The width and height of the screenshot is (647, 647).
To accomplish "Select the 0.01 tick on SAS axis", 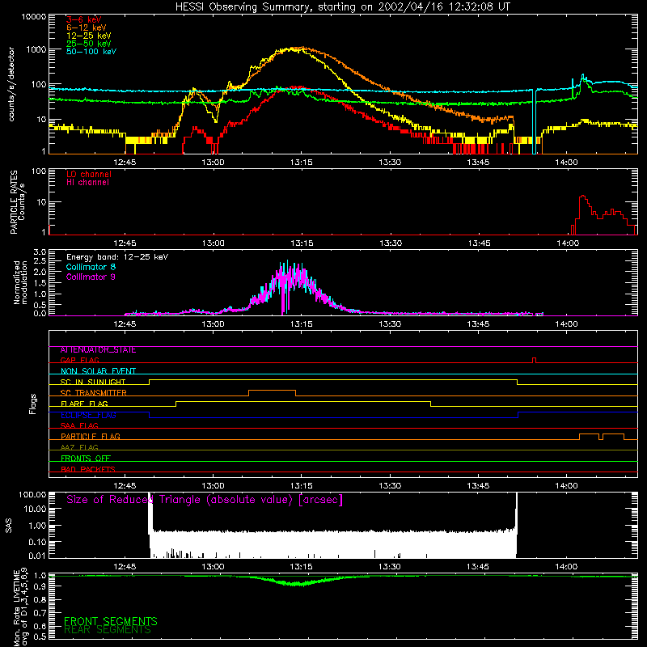I will (36, 556).
